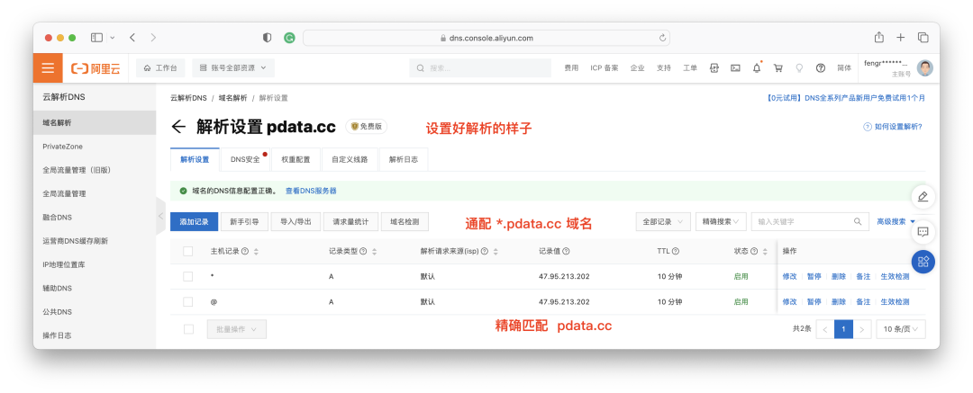Show Safari tab overview icon

923,38
